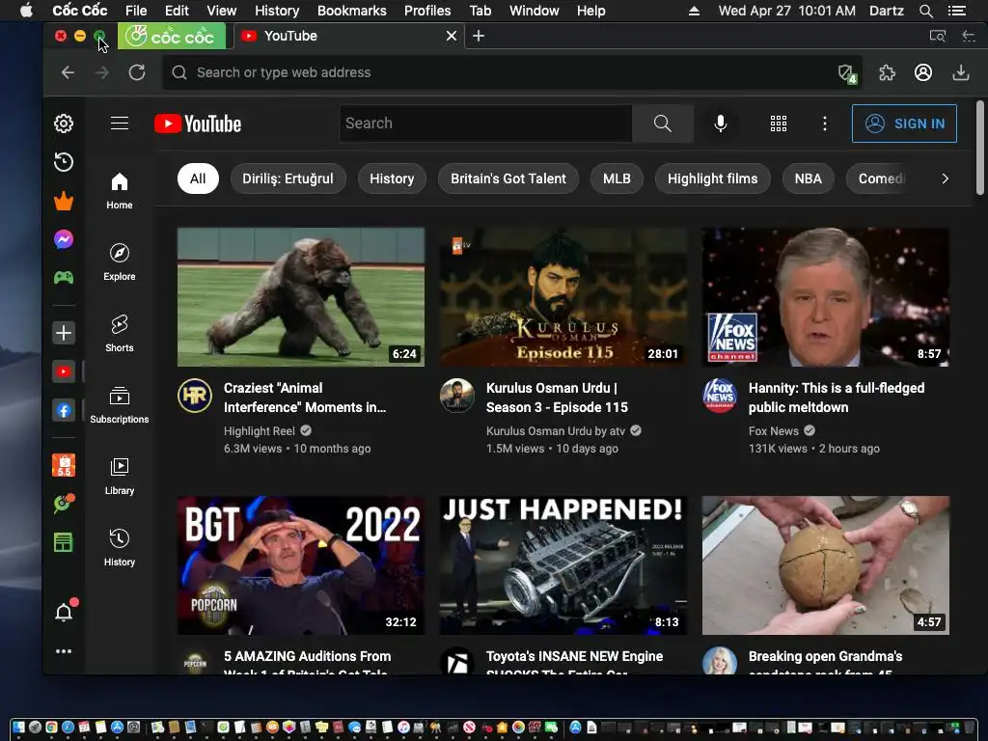Select the History filter chip
The image size is (988, 741).
coord(392,178)
